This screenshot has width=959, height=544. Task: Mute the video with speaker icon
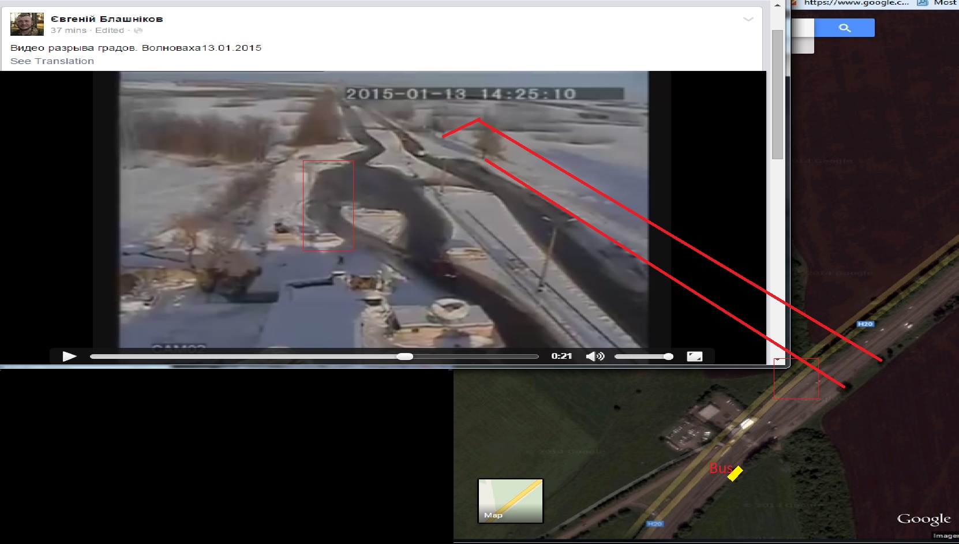pyautogui.click(x=594, y=357)
